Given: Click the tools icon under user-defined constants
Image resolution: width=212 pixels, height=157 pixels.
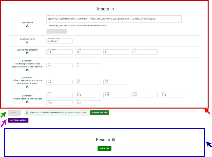Looking at the screenshot, I should pyautogui.click(x=27, y=53).
